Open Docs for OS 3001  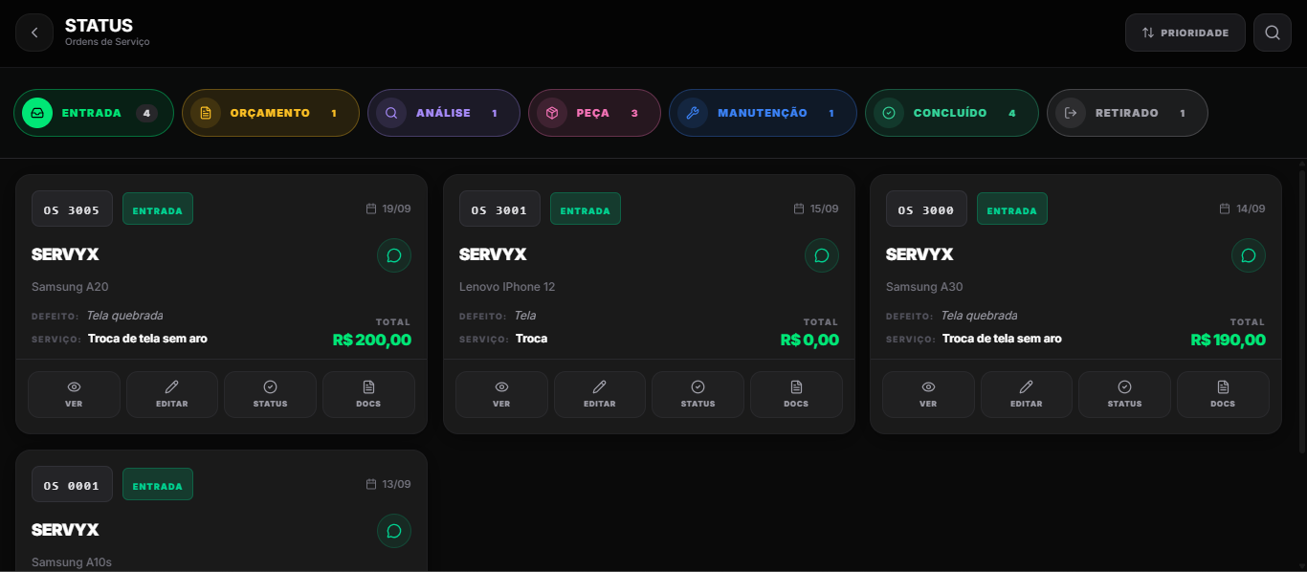tap(796, 394)
